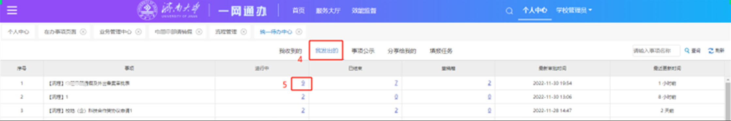Select the sub-tab just before 我发出的

[x=290, y=51]
